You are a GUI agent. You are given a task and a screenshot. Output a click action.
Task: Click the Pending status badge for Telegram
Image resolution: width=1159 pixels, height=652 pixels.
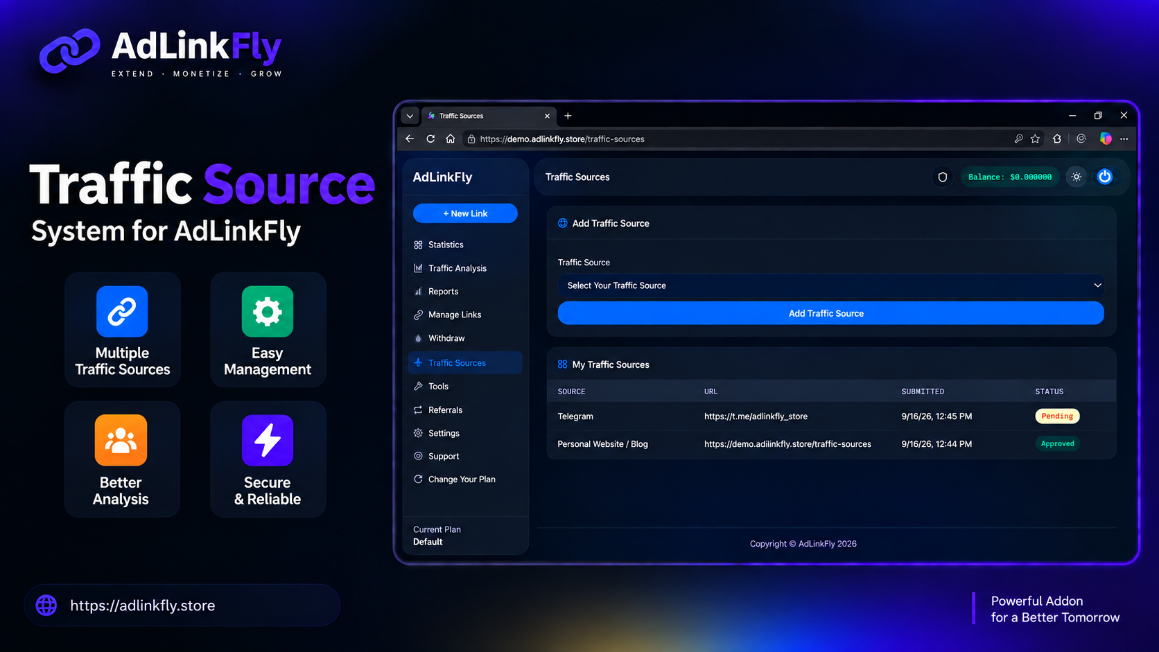pyautogui.click(x=1057, y=416)
